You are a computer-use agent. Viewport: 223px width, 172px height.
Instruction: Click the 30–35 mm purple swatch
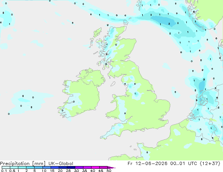tap(79, 167)
